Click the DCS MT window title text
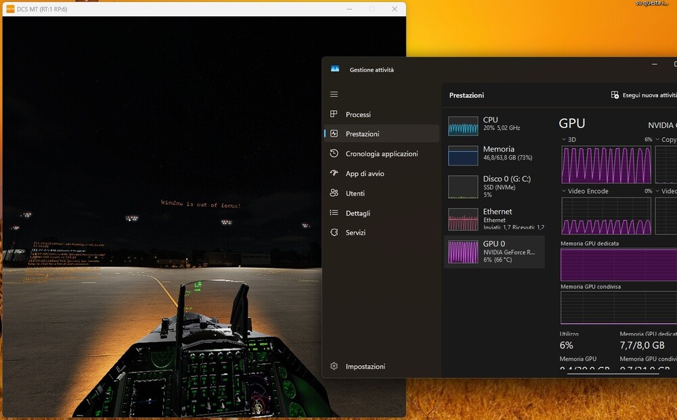 click(42, 9)
